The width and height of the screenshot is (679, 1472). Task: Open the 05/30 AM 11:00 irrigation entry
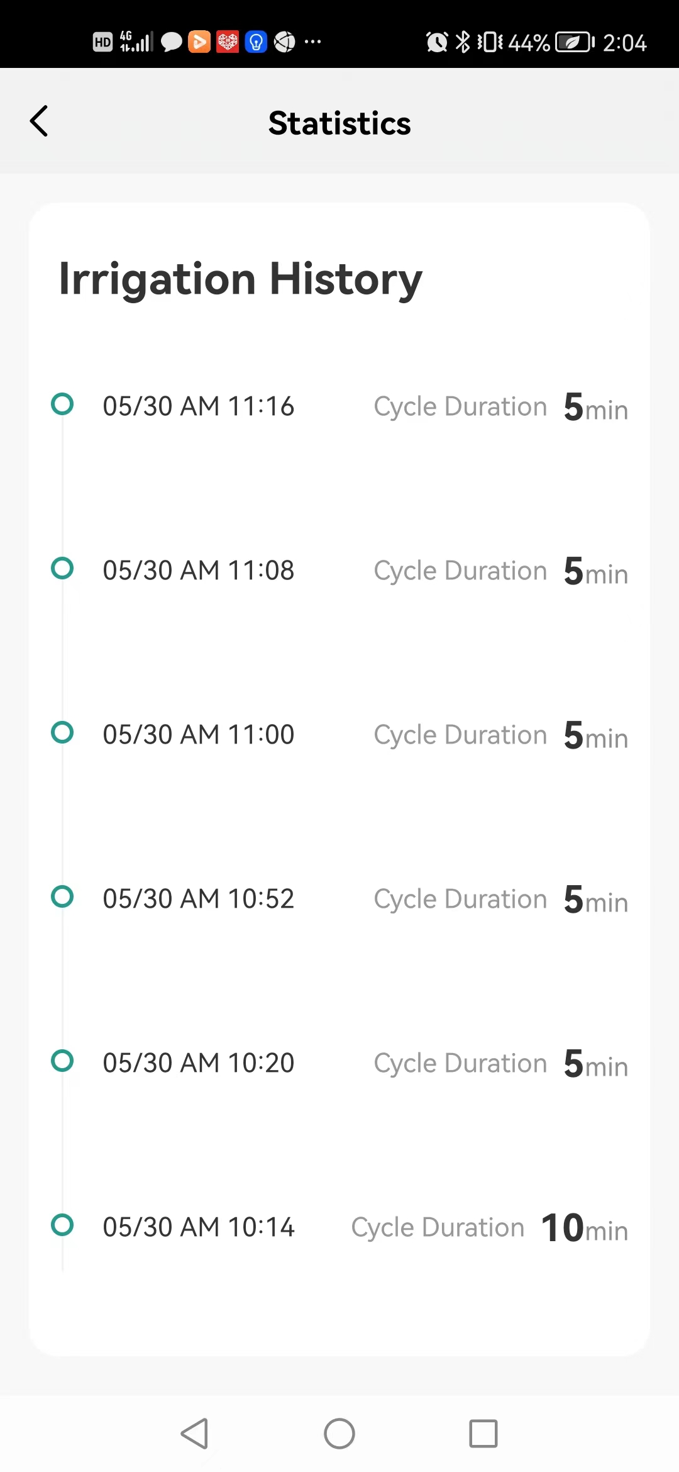339,734
